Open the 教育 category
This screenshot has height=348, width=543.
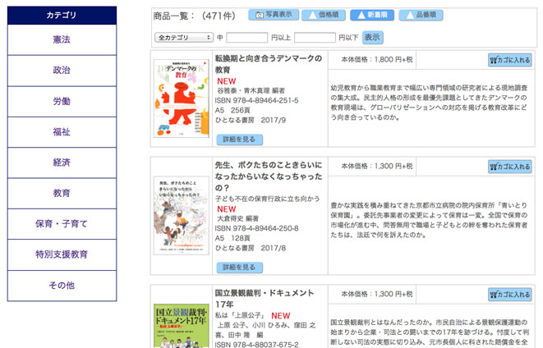tap(62, 193)
